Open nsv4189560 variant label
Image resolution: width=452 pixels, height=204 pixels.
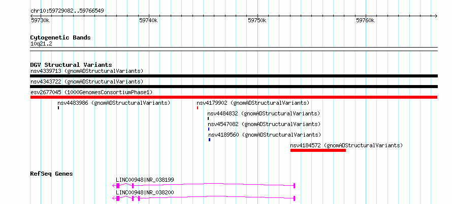click(x=265, y=135)
